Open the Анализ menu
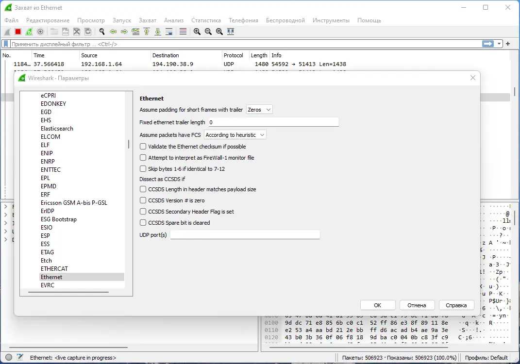 (x=173, y=20)
